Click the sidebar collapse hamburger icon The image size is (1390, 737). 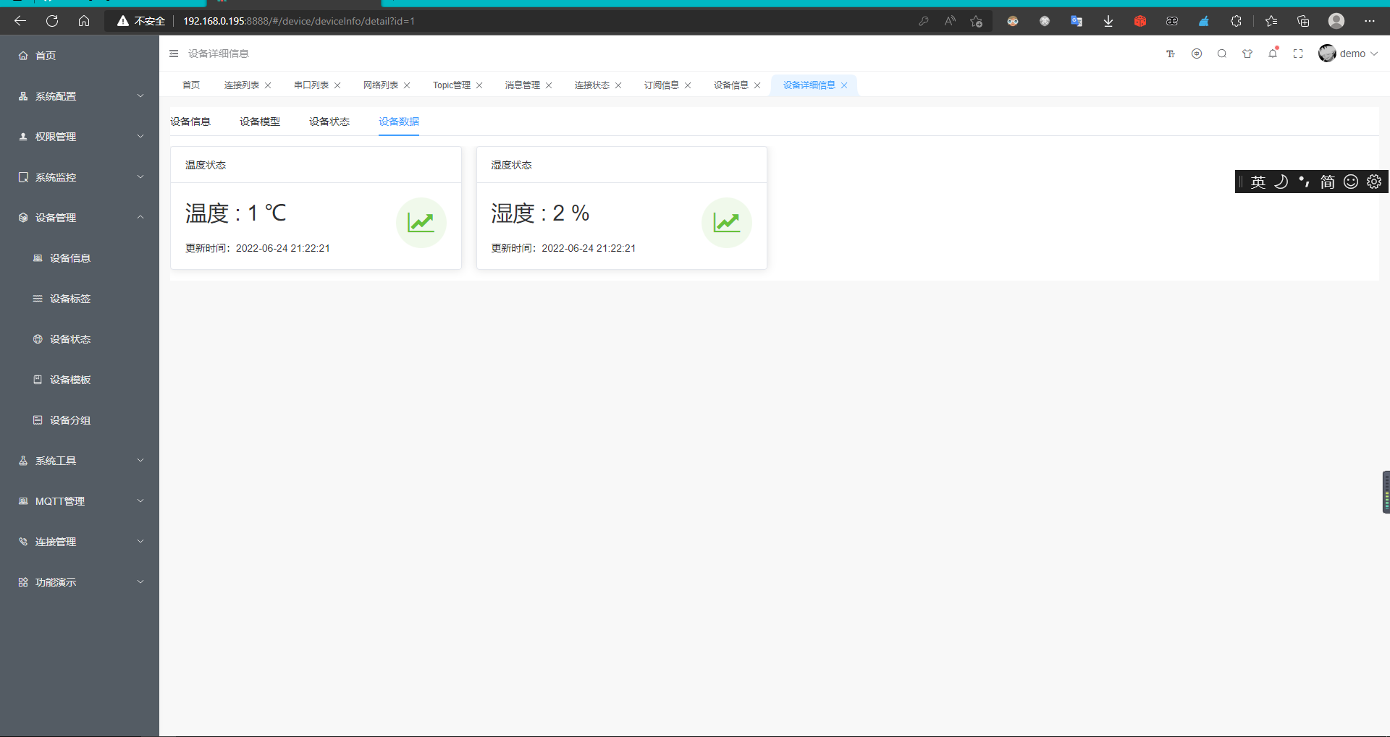click(174, 54)
